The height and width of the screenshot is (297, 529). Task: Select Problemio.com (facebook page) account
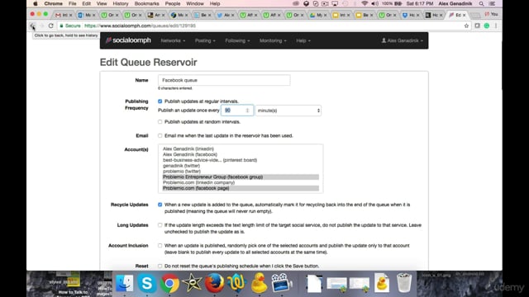click(x=241, y=188)
